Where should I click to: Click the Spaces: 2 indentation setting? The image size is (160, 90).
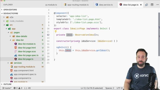coord(110,88)
